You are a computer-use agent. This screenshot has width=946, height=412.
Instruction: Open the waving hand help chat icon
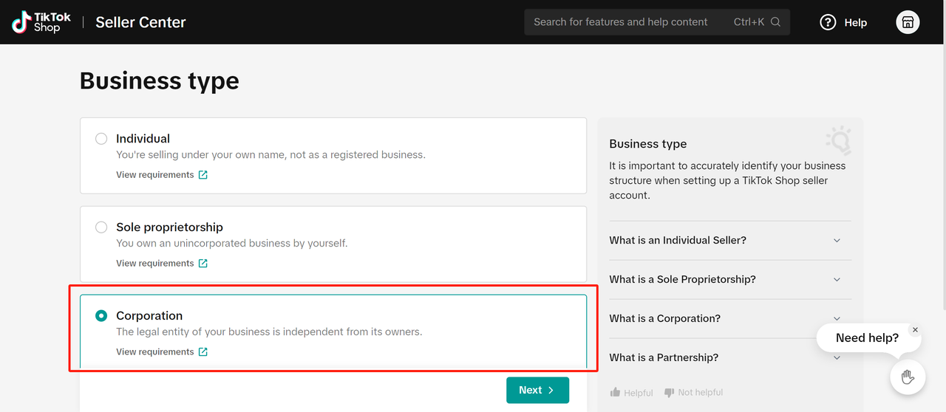(x=908, y=377)
